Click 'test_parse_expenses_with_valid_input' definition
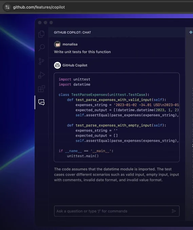This screenshot has height=230, width=193. pos(116,100)
